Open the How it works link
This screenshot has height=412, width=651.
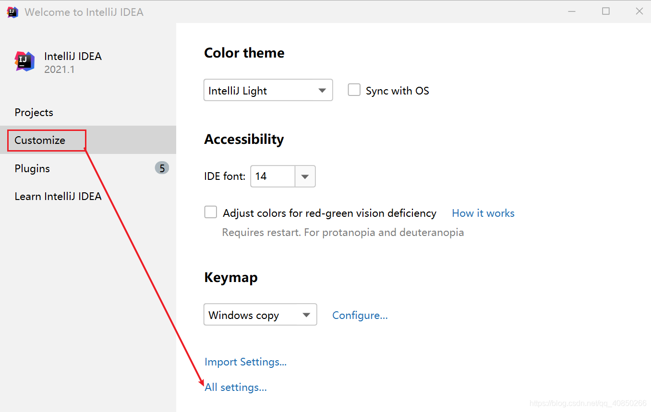(483, 213)
